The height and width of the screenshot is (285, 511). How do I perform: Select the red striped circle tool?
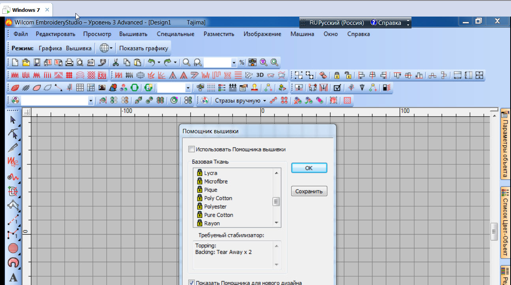(x=13, y=248)
